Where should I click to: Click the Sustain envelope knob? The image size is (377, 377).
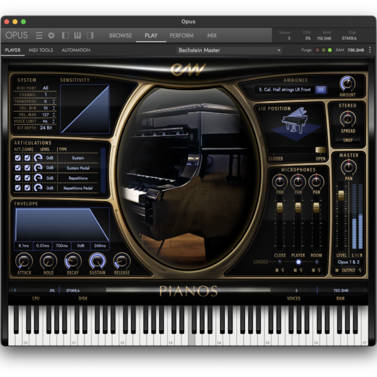pos(97,261)
